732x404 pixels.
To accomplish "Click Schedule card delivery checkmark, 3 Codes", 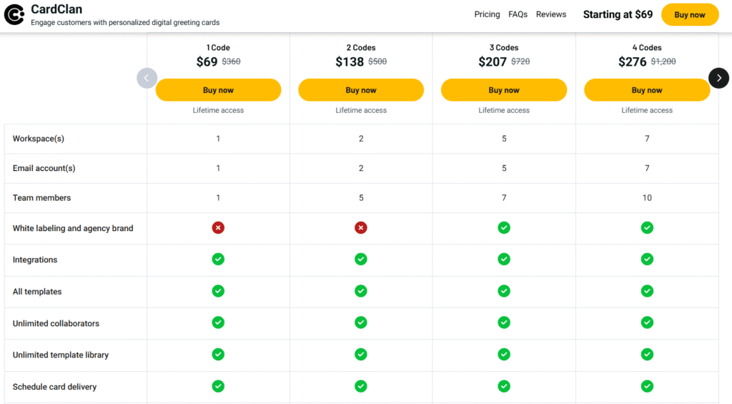I will pyautogui.click(x=504, y=386).
